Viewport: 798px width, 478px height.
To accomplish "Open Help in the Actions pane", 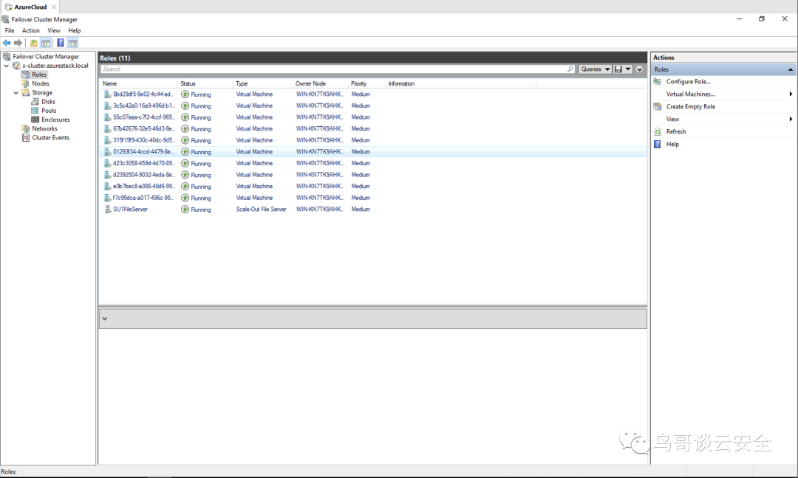I will tap(672, 145).
